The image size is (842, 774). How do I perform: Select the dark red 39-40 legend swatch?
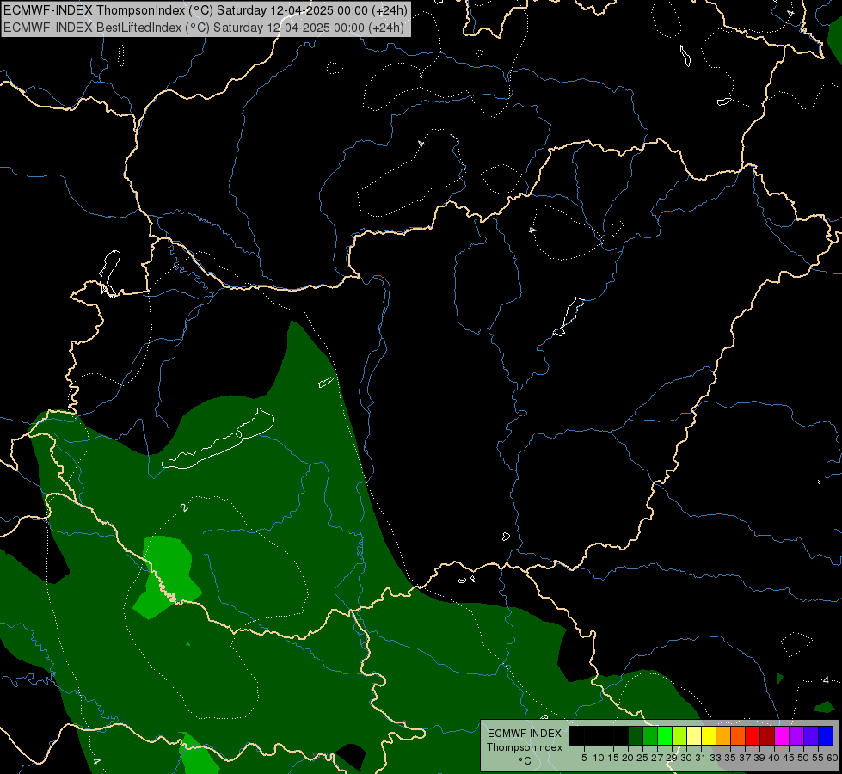pos(767,735)
